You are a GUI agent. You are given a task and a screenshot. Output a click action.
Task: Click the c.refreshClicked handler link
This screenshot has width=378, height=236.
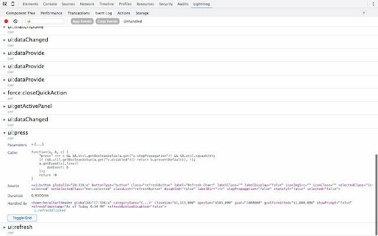pos(49,210)
